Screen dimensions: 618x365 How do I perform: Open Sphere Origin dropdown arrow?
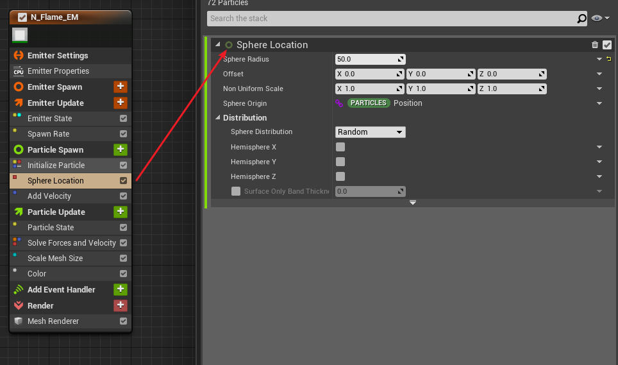599,103
